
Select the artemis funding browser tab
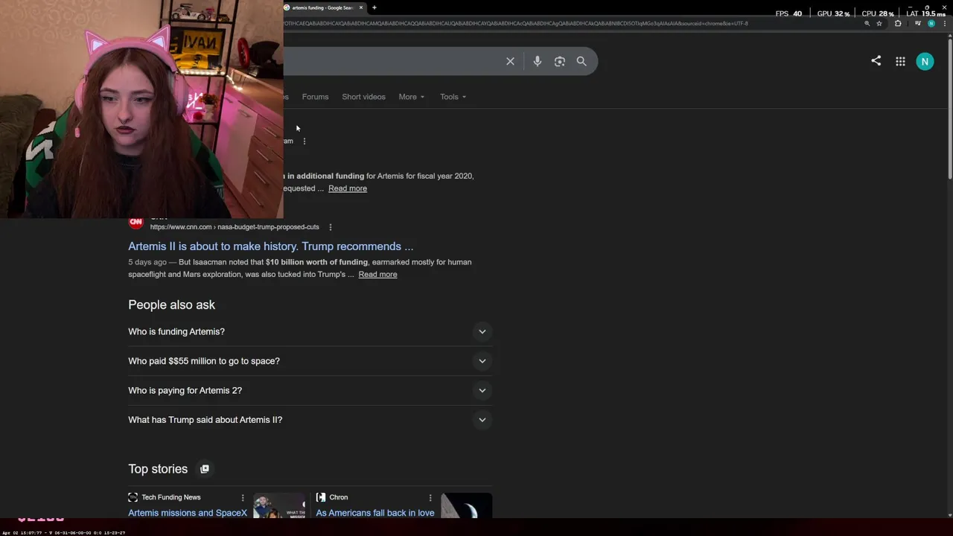[x=322, y=7]
